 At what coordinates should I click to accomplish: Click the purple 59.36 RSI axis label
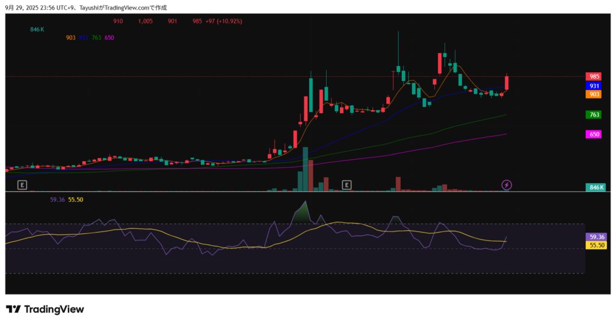click(x=596, y=237)
